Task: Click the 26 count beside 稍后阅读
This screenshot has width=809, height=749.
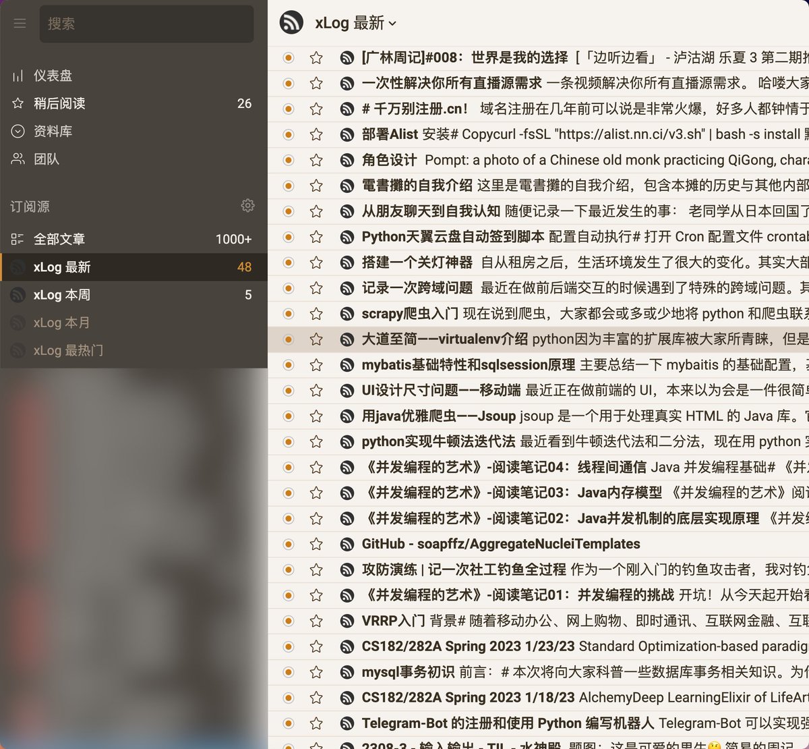Action: pyautogui.click(x=244, y=103)
